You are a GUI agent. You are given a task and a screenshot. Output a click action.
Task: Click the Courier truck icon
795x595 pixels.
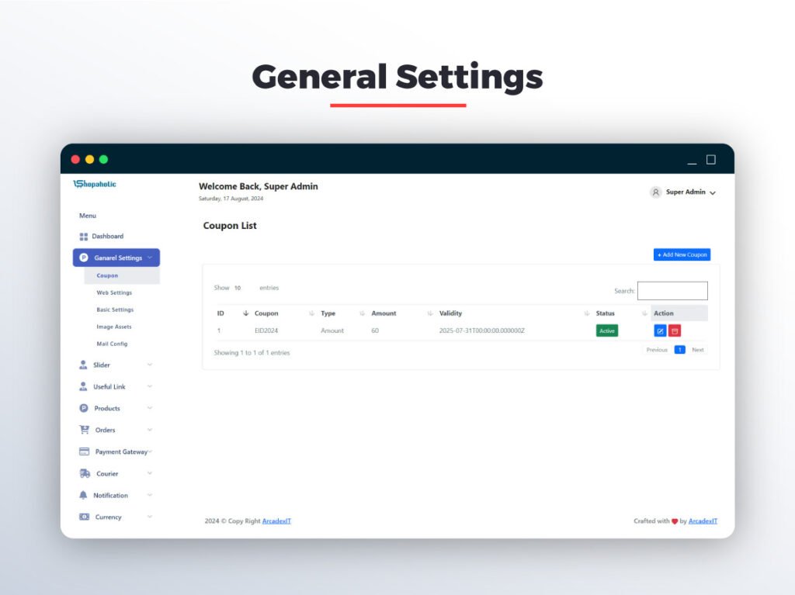pyautogui.click(x=85, y=473)
